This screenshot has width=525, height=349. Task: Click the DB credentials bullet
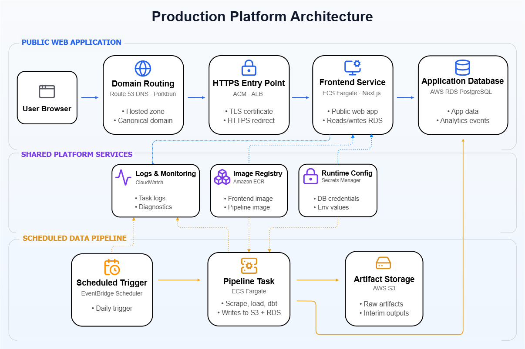click(x=336, y=198)
